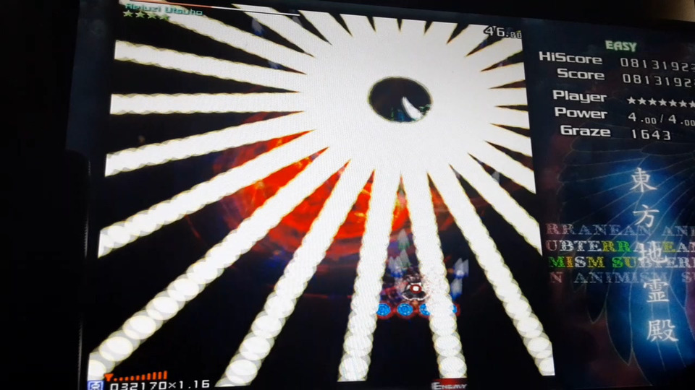Click the small blue icon beside point value
695x390 pixels.
[95, 385]
